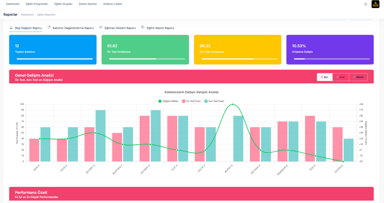Switch the chart to Line view
Screen dimensions: 384x203
pyautogui.click(x=341, y=77)
